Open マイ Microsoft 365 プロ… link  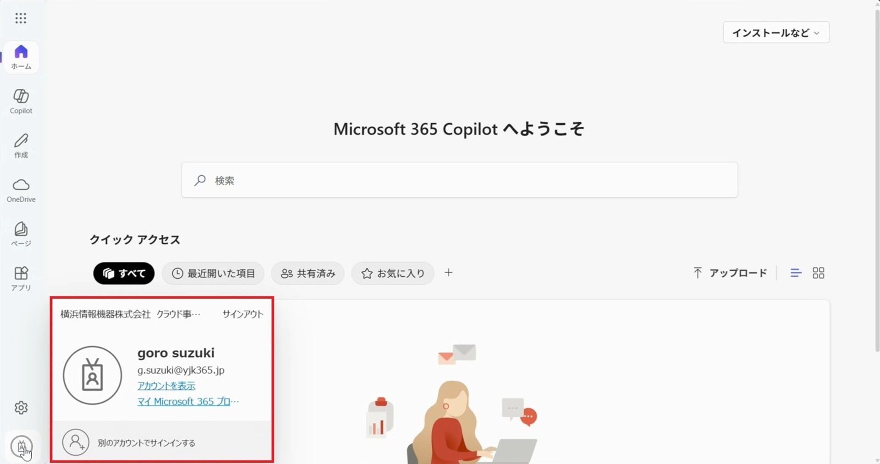(x=188, y=401)
